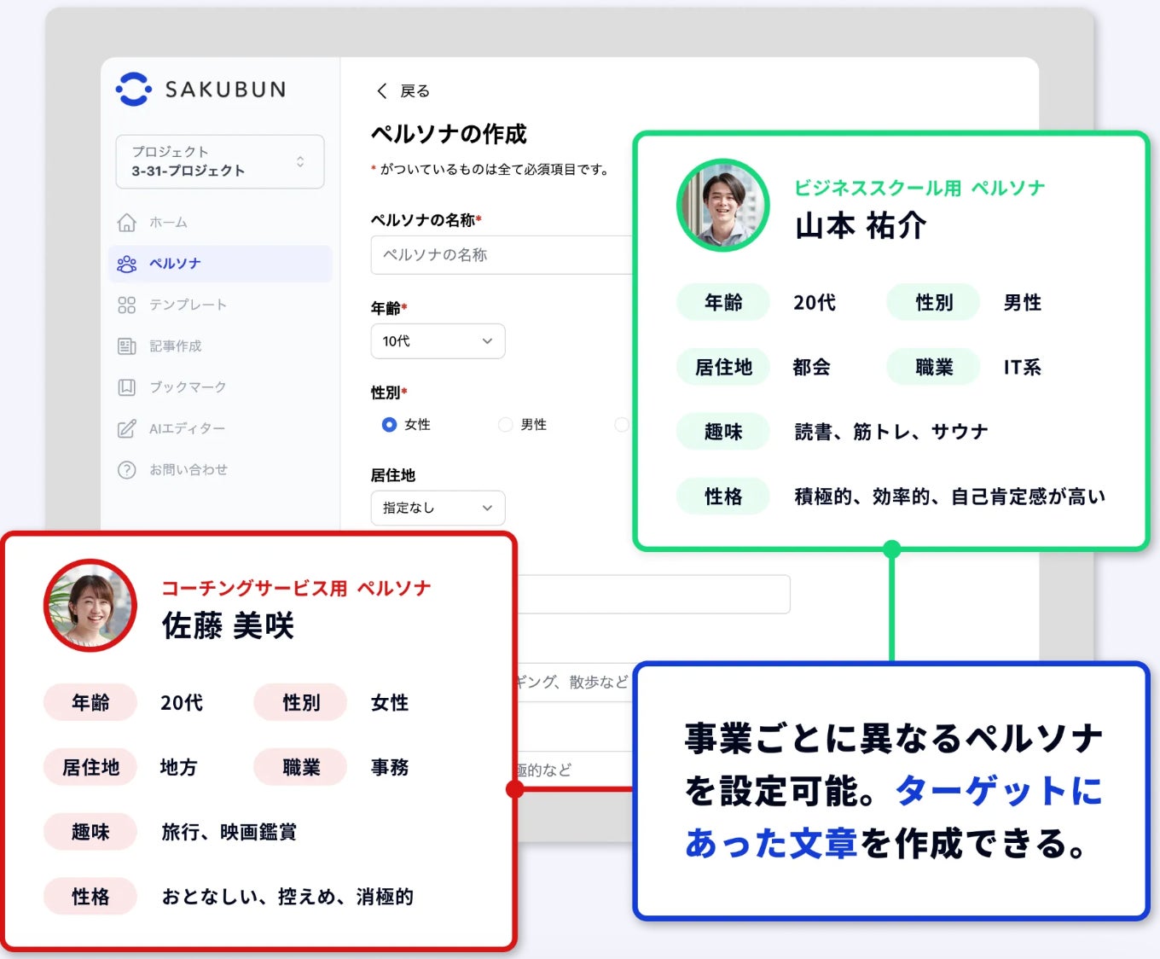
Task: Click the ペルソナの名称 input field
Action: pos(502,254)
